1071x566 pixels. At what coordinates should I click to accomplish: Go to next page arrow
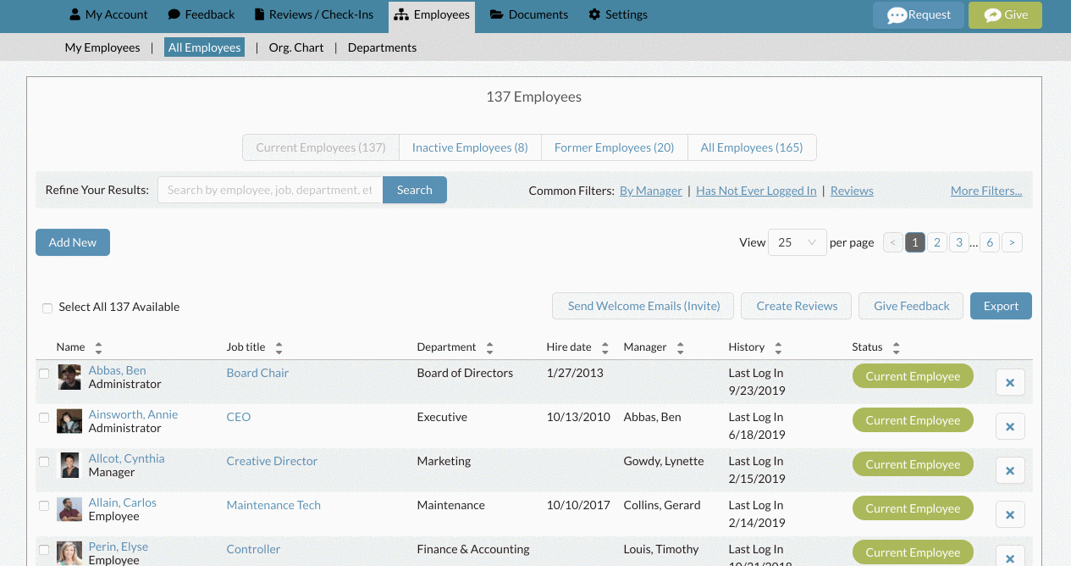[1013, 242]
